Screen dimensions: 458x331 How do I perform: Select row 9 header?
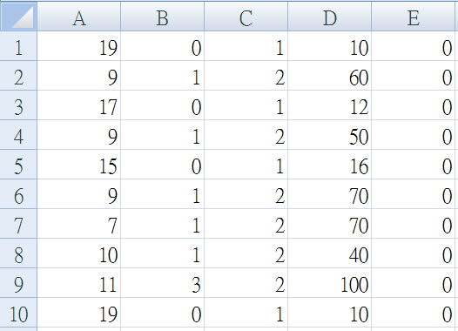[x=18, y=282]
